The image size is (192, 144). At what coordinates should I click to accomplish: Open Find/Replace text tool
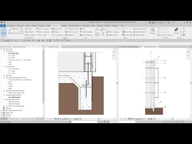(x=86, y=35)
